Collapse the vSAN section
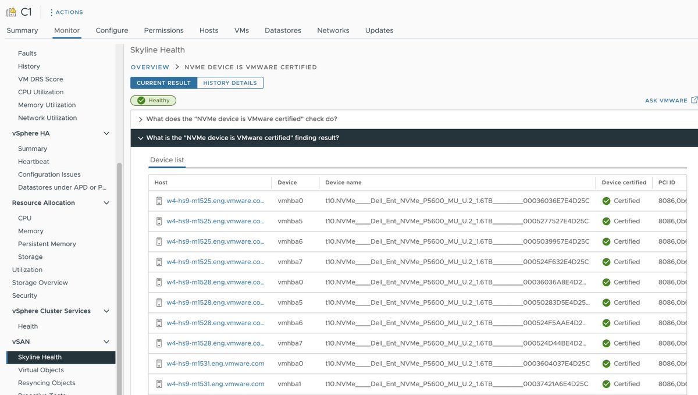The image size is (698, 395). tap(106, 342)
